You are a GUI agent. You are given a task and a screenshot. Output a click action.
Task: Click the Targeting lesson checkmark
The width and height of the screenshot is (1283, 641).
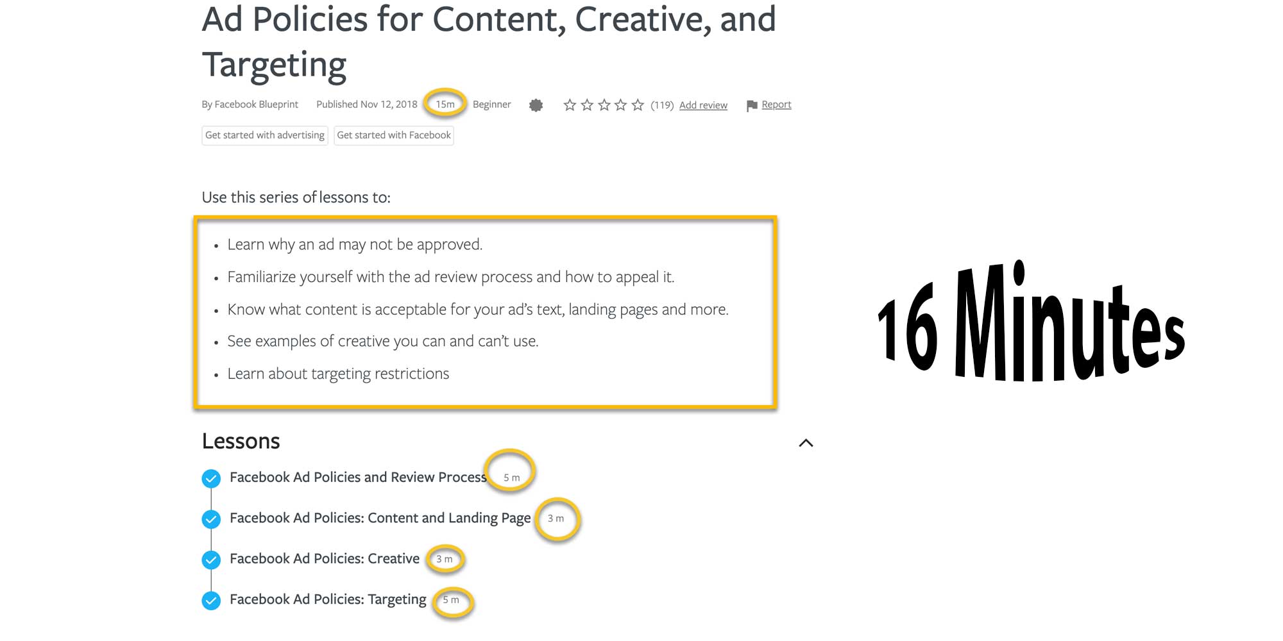211,601
